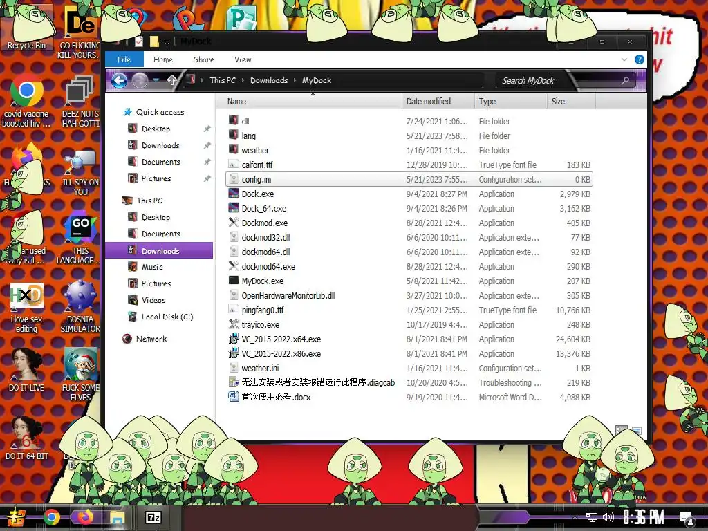Image resolution: width=708 pixels, height=531 pixels.
Task: Select the calfont.ttf font file
Action: [x=257, y=165]
